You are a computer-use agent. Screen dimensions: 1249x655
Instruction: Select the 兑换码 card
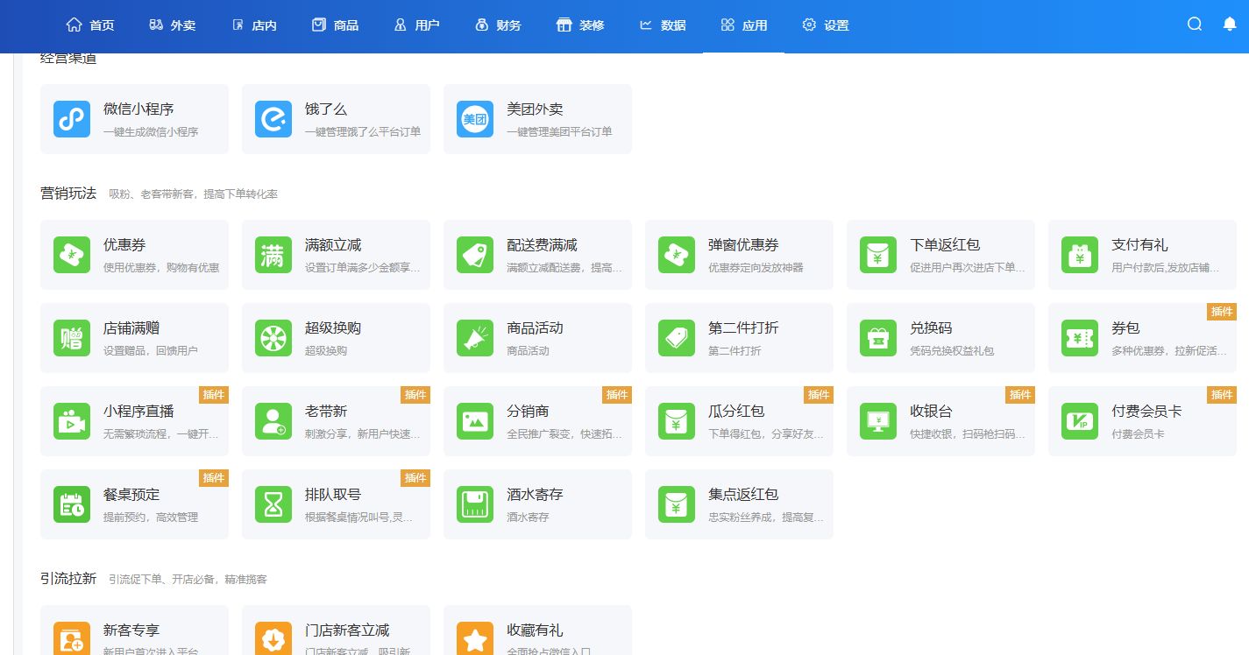(940, 338)
